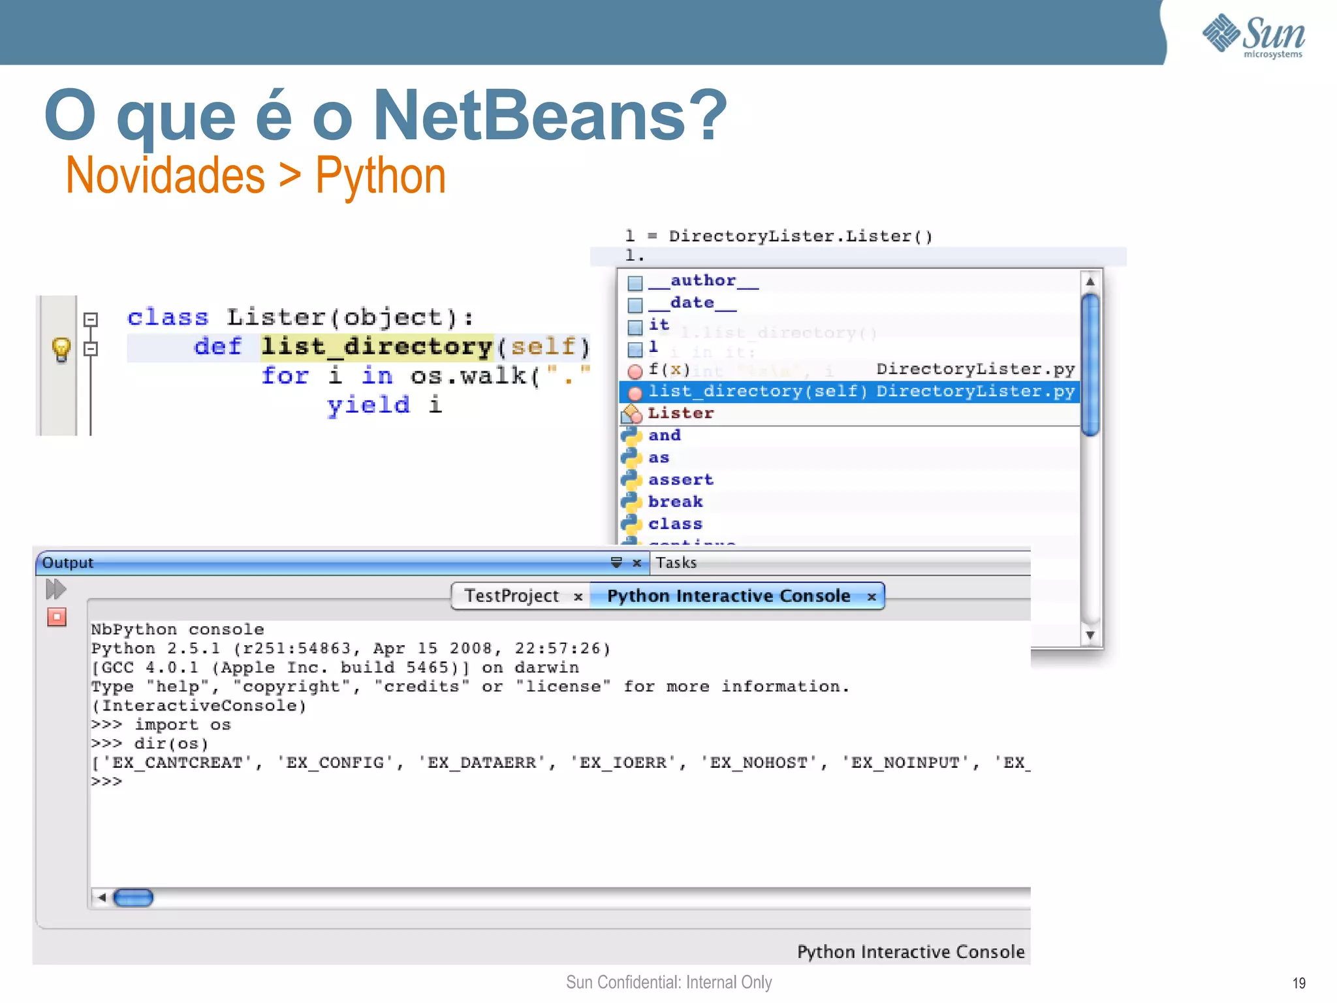Click the '>>> import os' console line
1337x1003 pixels.
pos(161,725)
